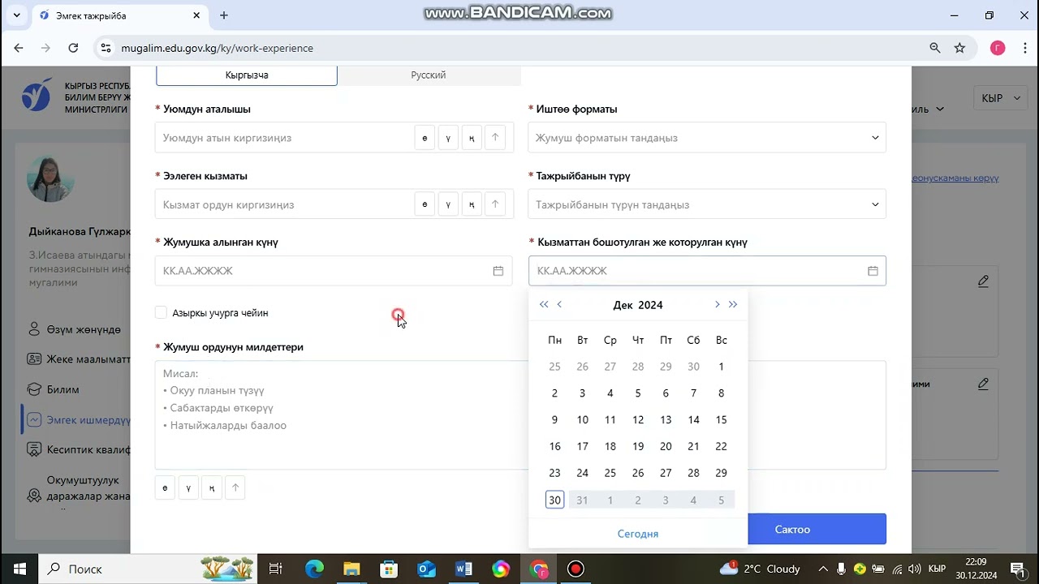Insert ө into position held field

pyautogui.click(x=425, y=204)
